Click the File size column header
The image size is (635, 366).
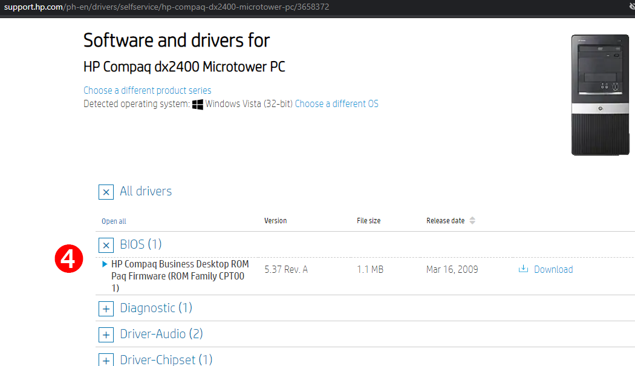[x=368, y=221]
